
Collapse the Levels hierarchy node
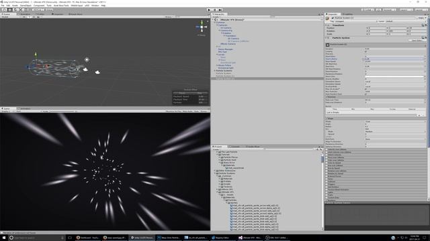[x=217, y=55]
